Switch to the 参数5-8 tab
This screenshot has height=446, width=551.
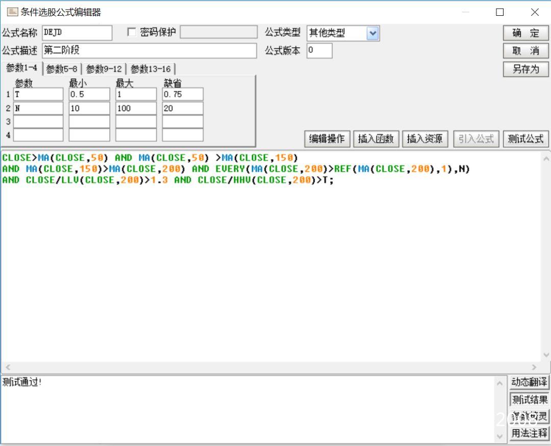tap(62, 69)
